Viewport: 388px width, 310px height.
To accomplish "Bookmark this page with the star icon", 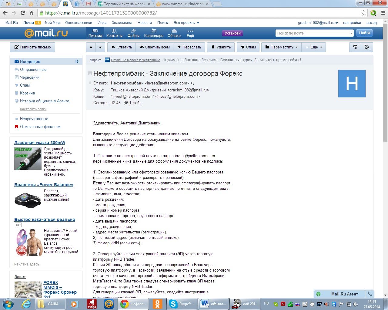I will coord(364,13).
